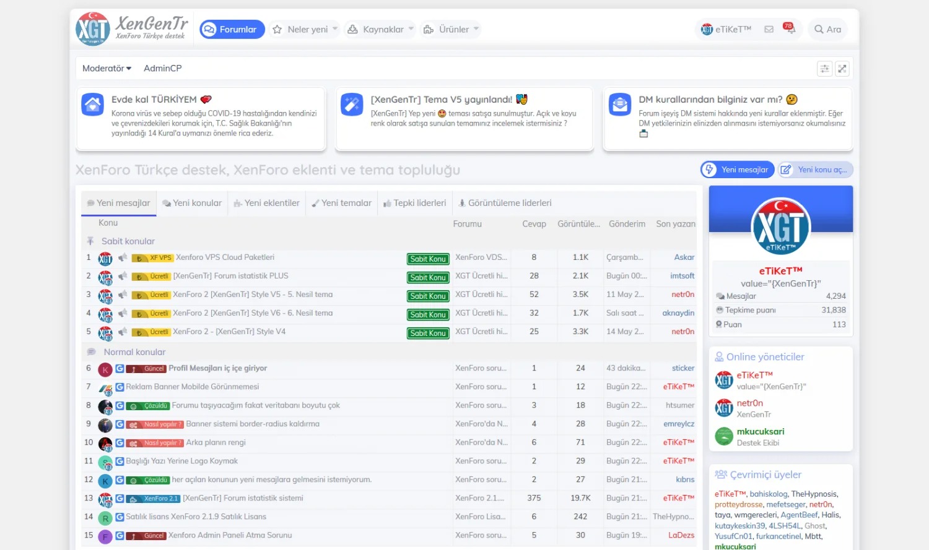This screenshot has width=929, height=550.
Task: Click the Yeni mesajlar blue button
Action: pyautogui.click(x=737, y=170)
